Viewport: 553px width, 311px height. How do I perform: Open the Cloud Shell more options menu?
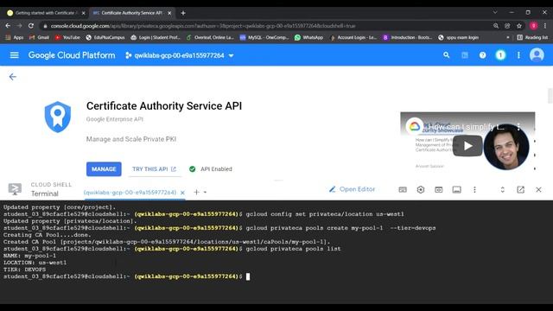pyautogui.click(x=474, y=190)
